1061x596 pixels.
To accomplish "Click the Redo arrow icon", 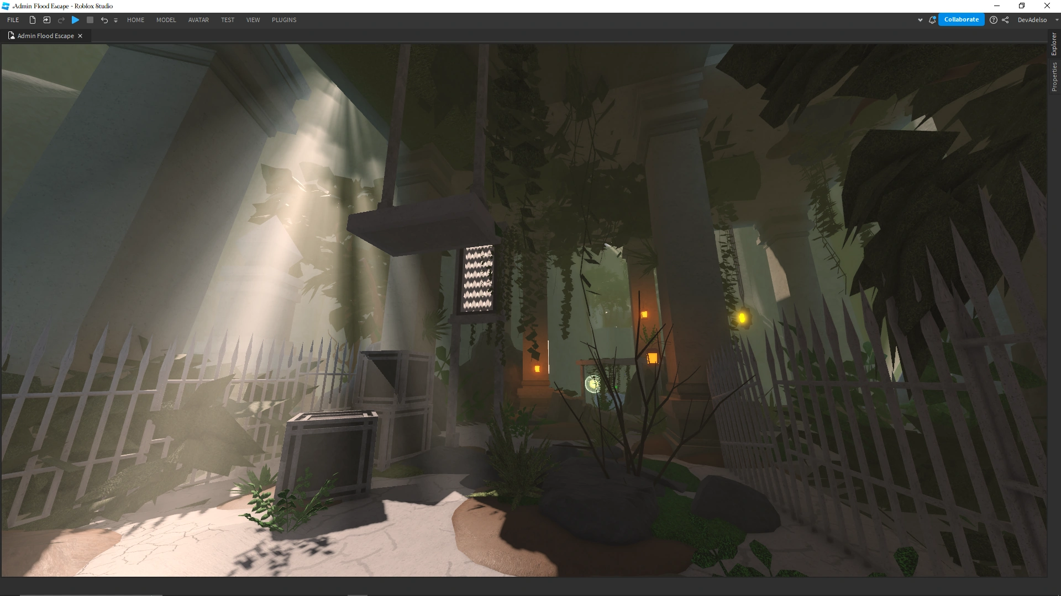I will [x=61, y=20].
